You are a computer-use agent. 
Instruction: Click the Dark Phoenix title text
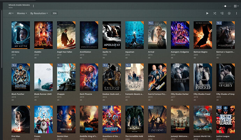coord(86,94)
